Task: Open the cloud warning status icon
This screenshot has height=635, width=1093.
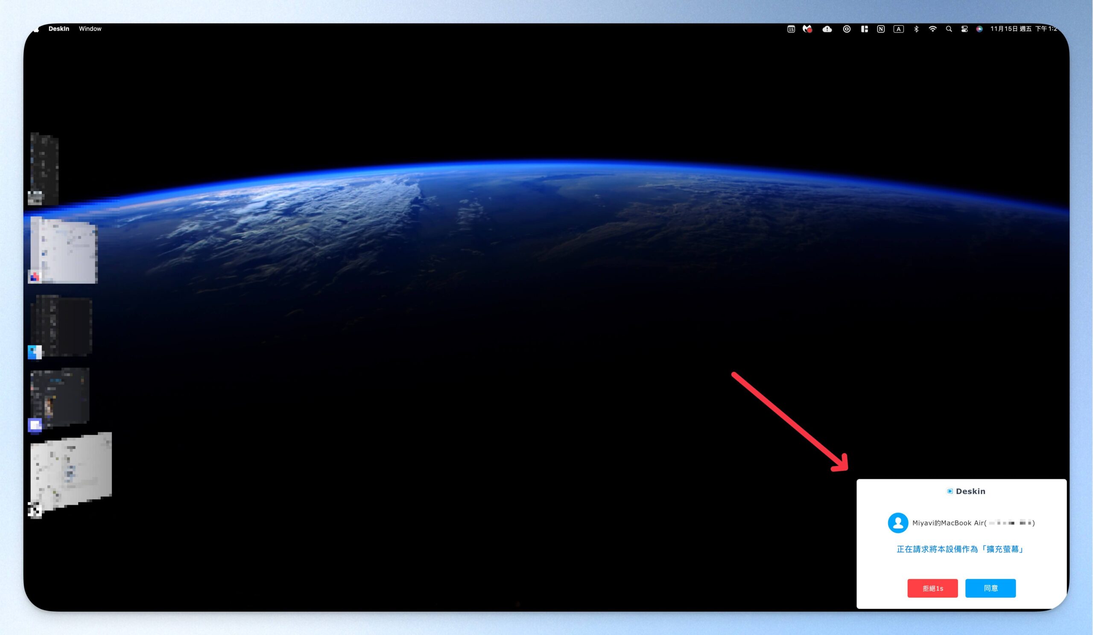Action: pos(827,29)
